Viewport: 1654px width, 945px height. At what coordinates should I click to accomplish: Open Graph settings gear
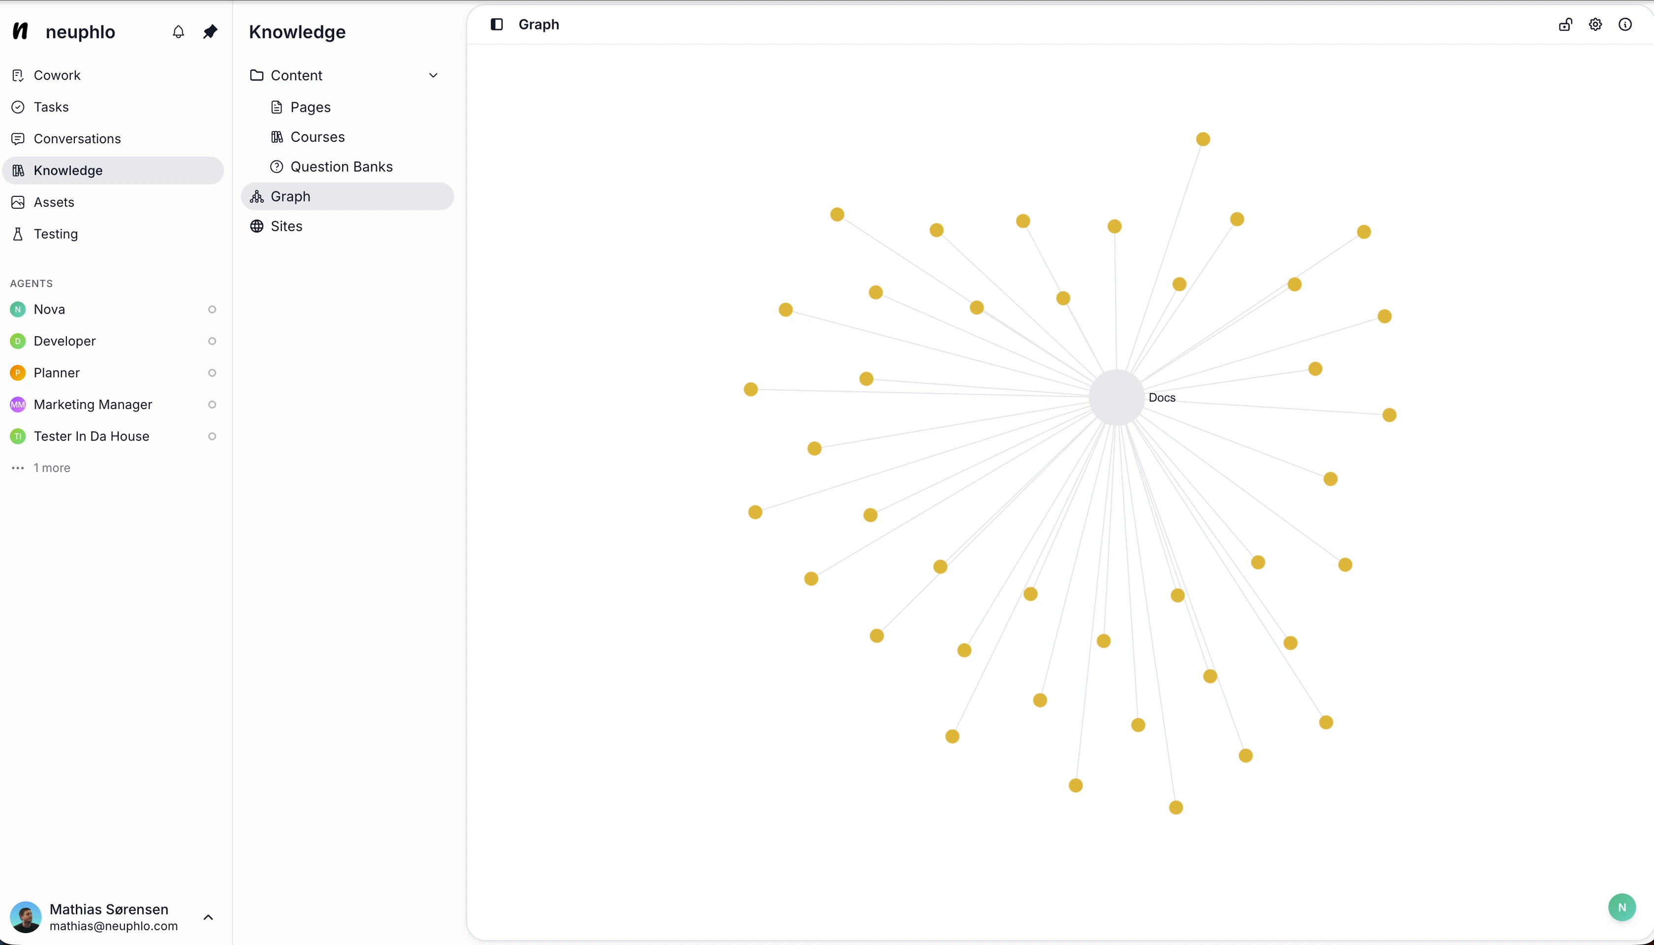1595,25
